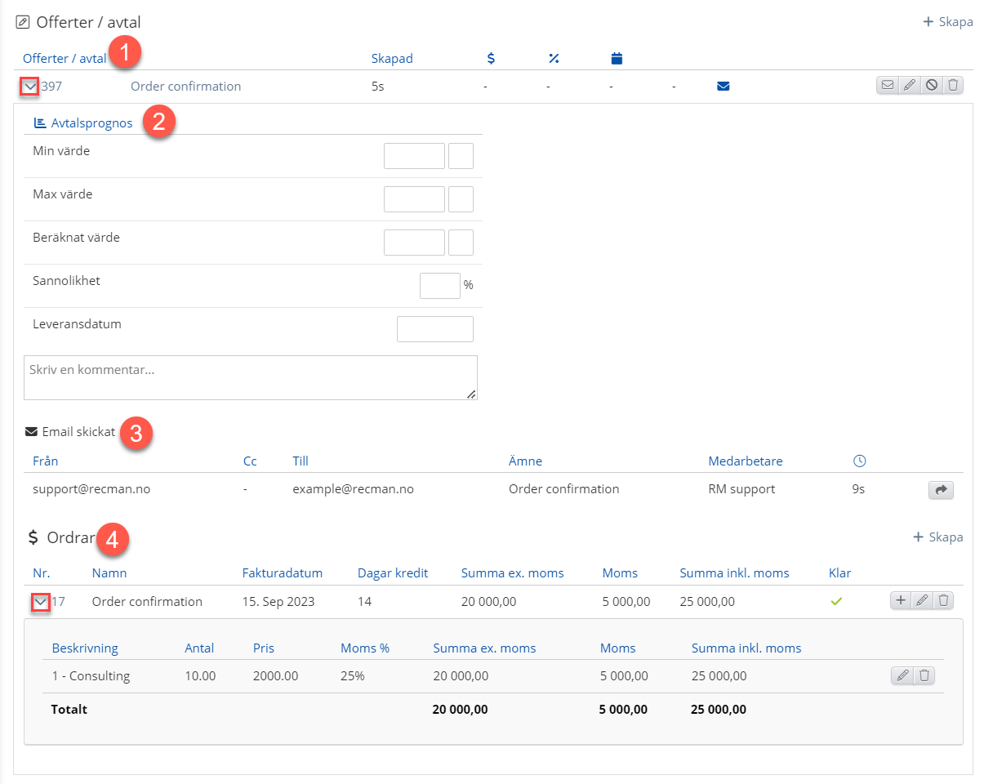This screenshot has height=784, width=984.
Task: Sort emails by Medarbetare column
Action: tap(746, 461)
